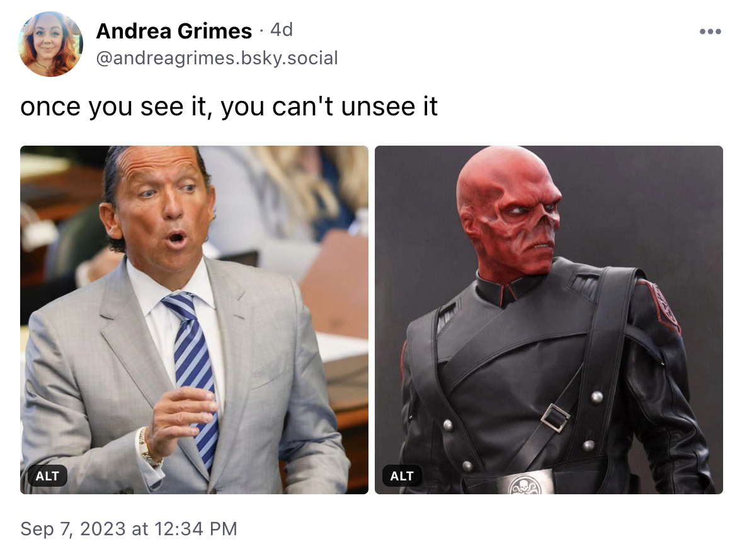Enlarge the image of the red-skulled character
742x551 pixels.
549,320
